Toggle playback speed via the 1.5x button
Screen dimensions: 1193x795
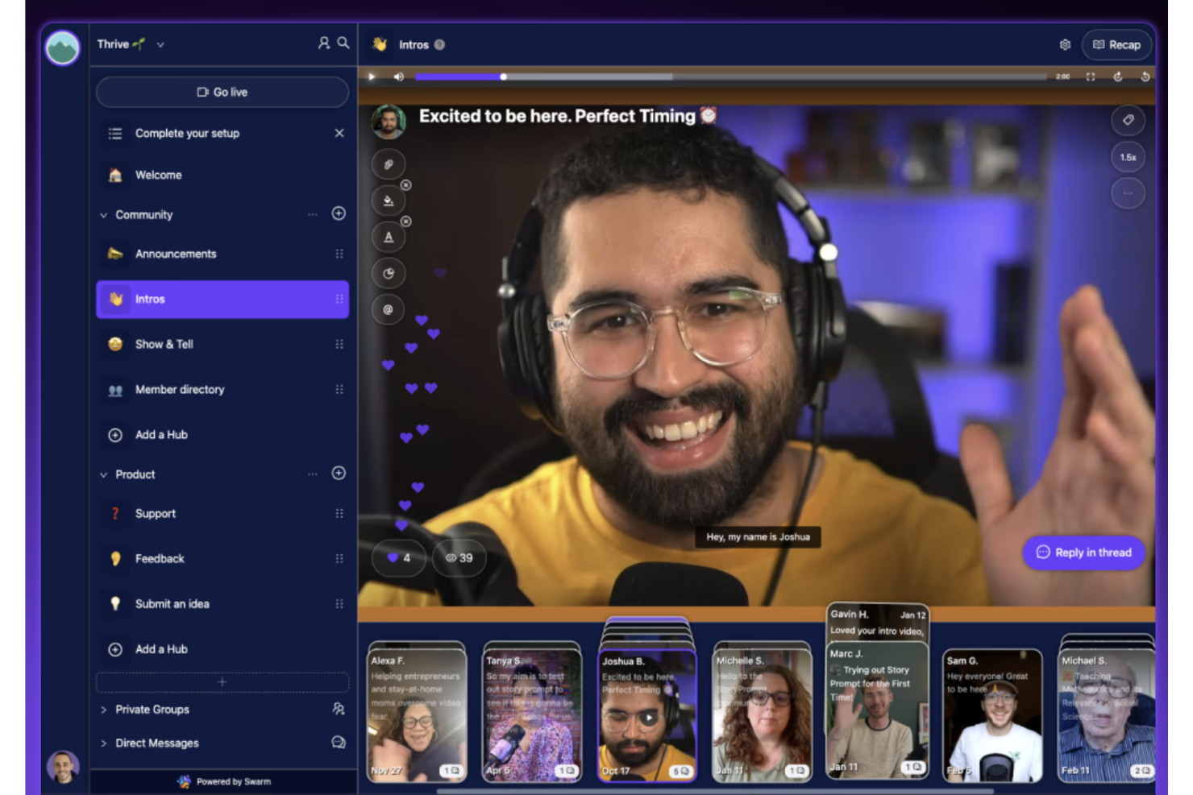pos(1128,157)
